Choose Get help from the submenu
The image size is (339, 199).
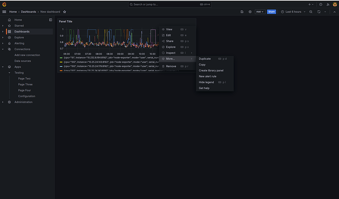pos(215,88)
